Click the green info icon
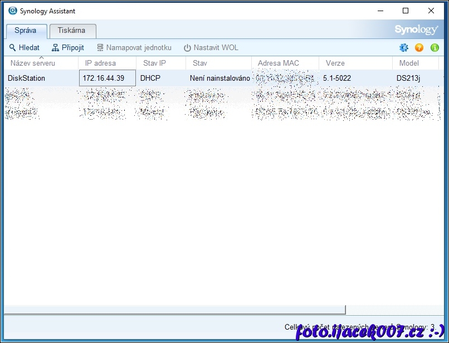The height and width of the screenshot is (343, 449). [x=435, y=48]
